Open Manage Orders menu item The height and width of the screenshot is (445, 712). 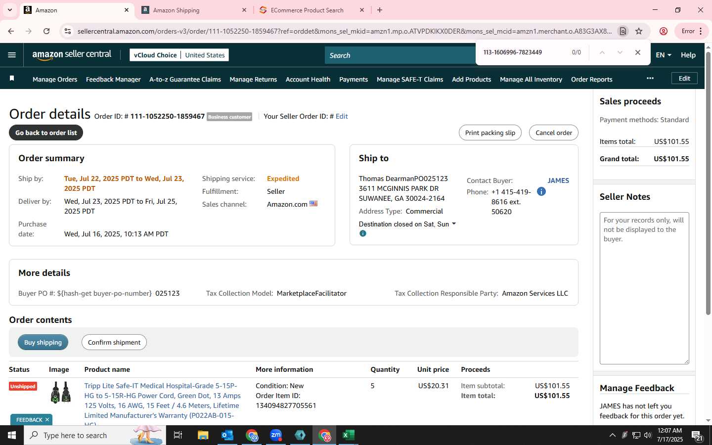[x=55, y=79]
